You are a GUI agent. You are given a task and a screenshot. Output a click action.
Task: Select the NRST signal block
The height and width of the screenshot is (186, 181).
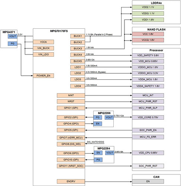pos(71,101)
